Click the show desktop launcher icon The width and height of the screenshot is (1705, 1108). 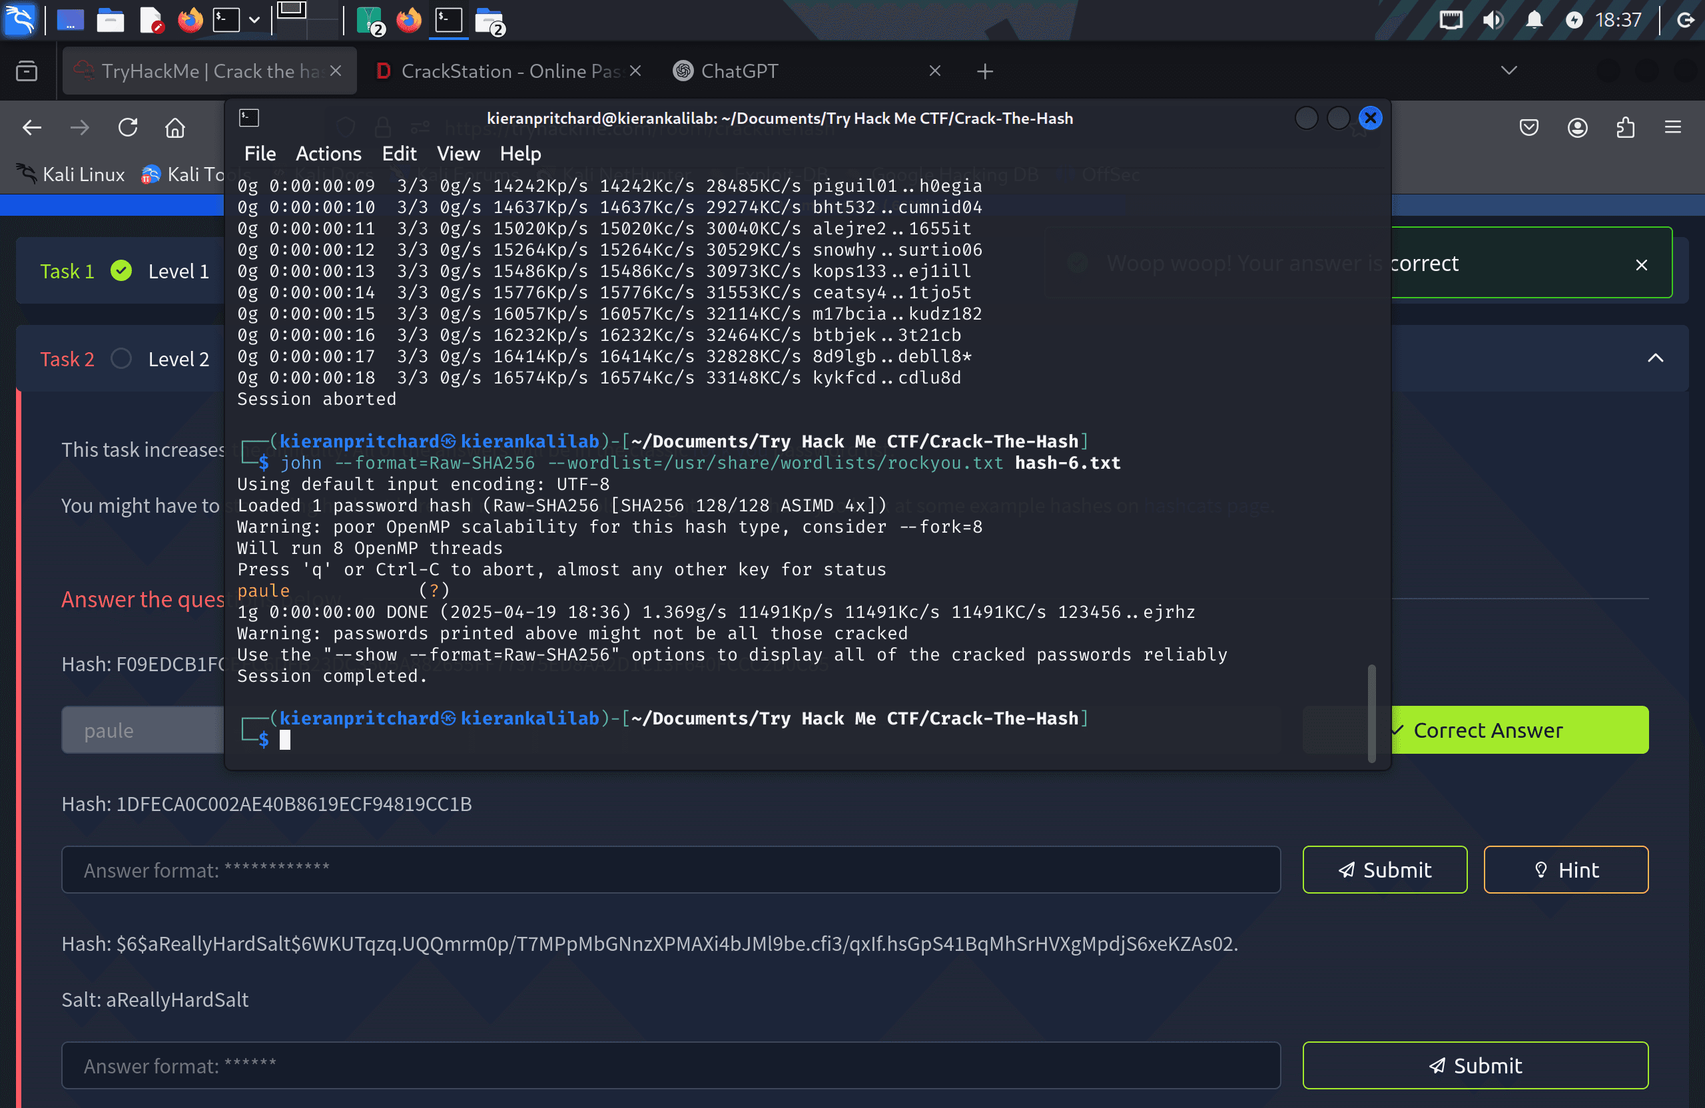click(x=70, y=20)
